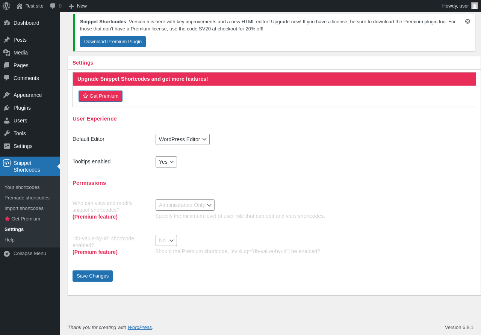Viewport: 481px width, 335px height.
Task: Open the Administrators Only role dropdown
Action: pyautogui.click(x=185, y=205)
